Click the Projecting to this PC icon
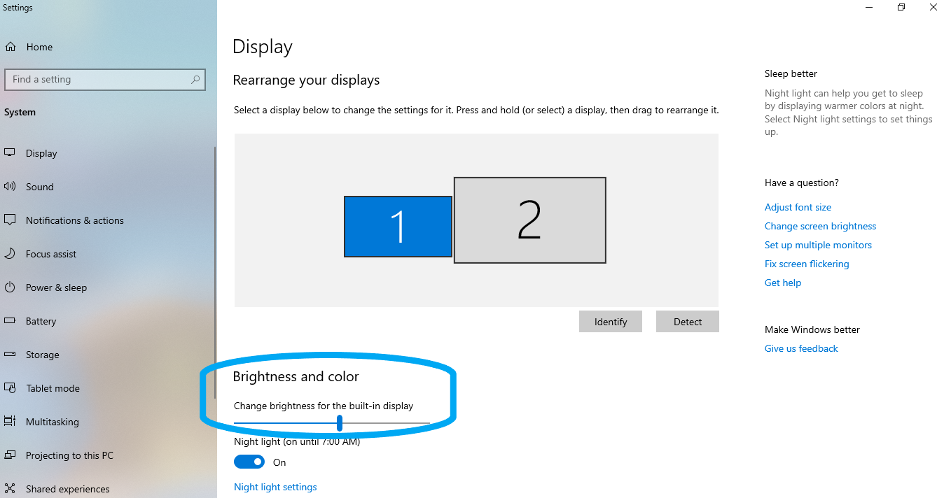The image size is (937, 498). point(10,455)
